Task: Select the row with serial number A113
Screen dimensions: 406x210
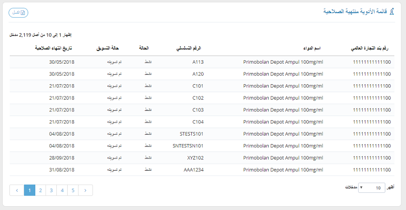Action: point(198,62)
